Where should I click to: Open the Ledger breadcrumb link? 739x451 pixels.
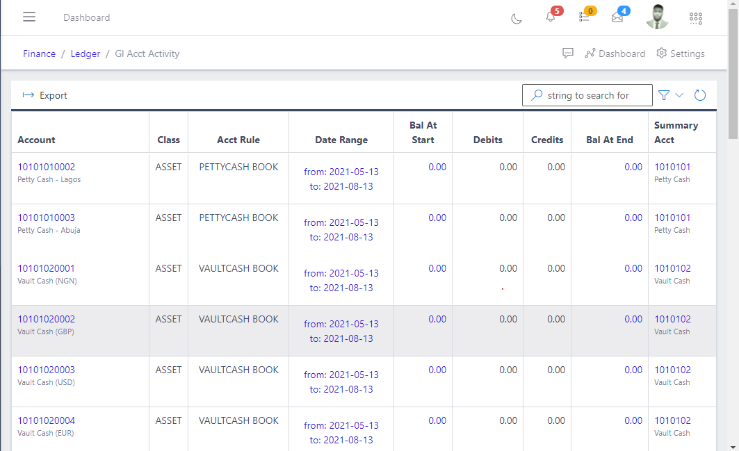pyautogui.click(x=85, y=54)
